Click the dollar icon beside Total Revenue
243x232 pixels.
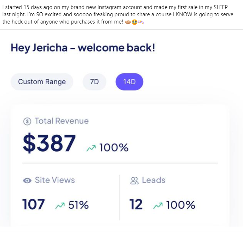(27, 122)
